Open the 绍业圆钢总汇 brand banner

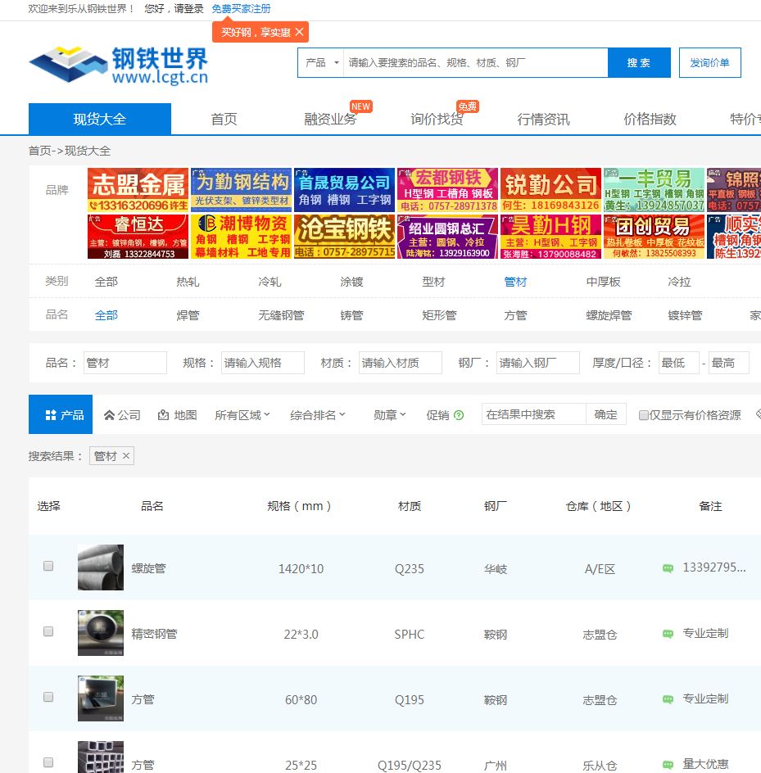coord(447,237)
